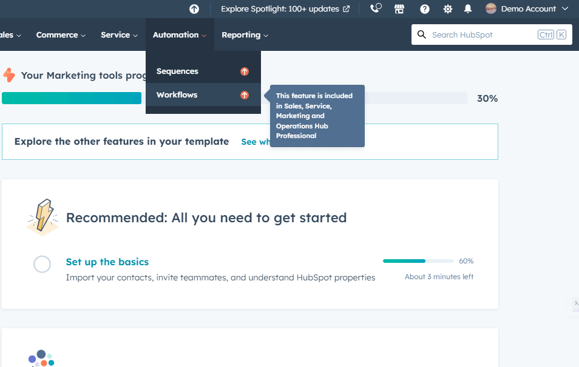This screenshot has width=579, height=367.
Task: Click the upgrade icon beside Sequences
Action: click(245, 71)
